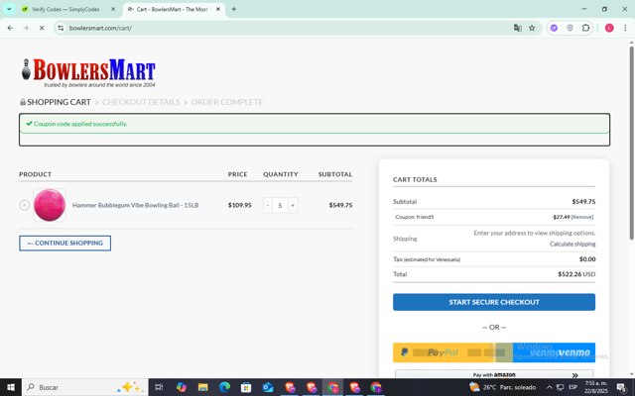Open the Chrome profile avatar

609,28
